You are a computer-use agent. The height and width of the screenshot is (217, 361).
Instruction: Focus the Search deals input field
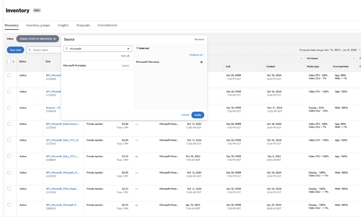tap(44, 50)
